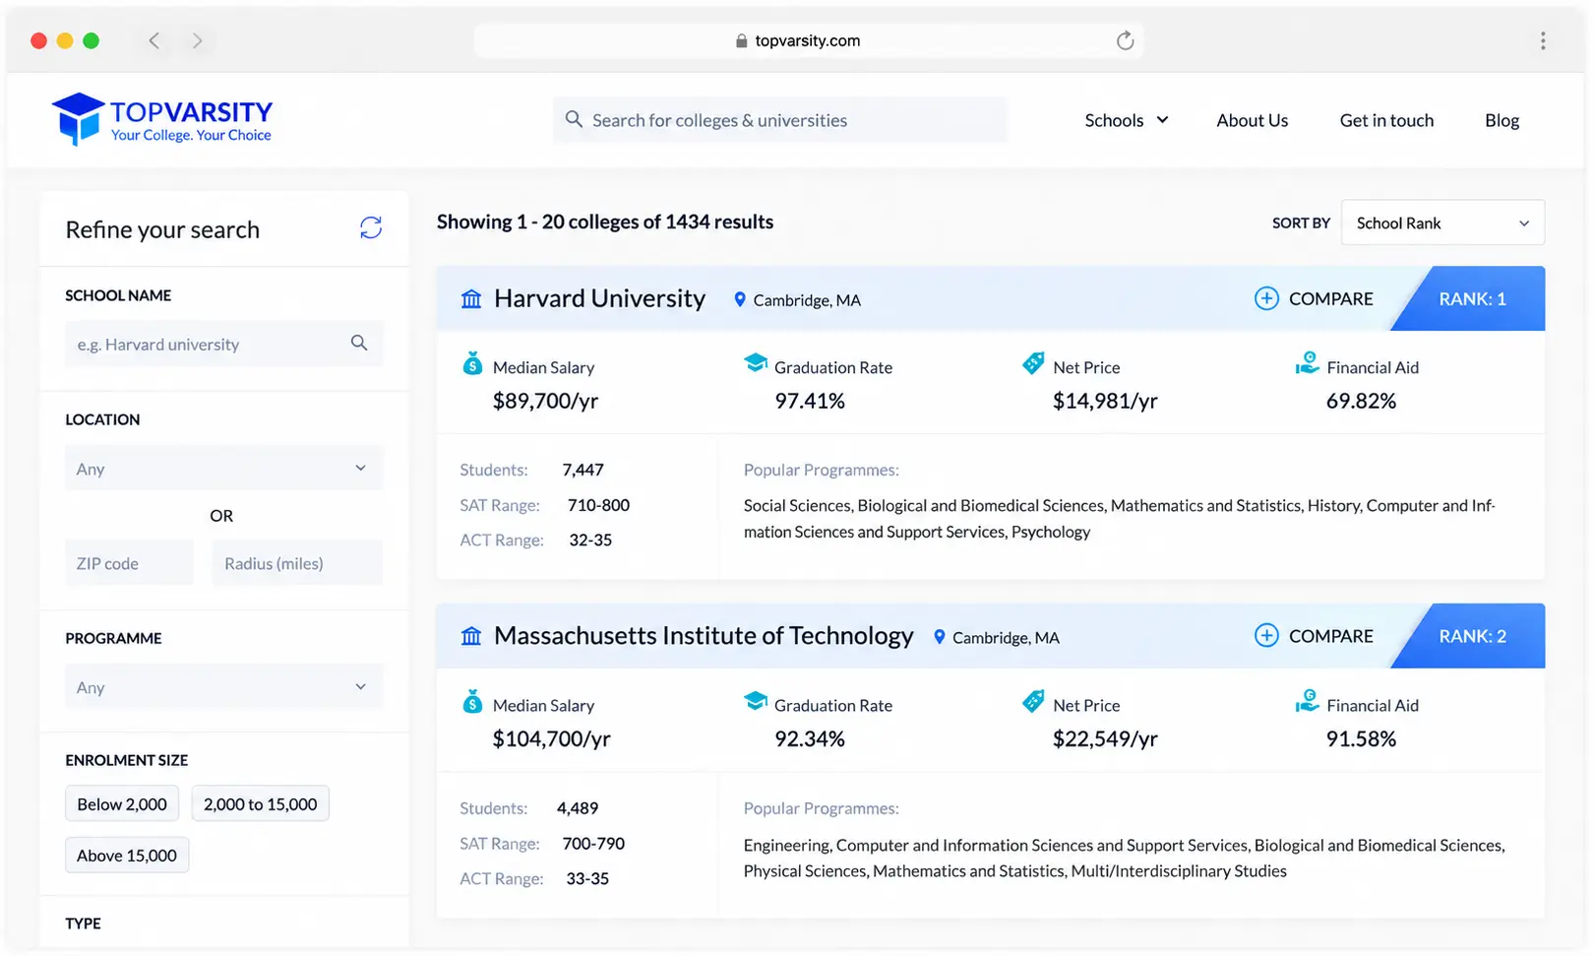
Task: Click the browser back arrow
Action: [x=153, y=40]
